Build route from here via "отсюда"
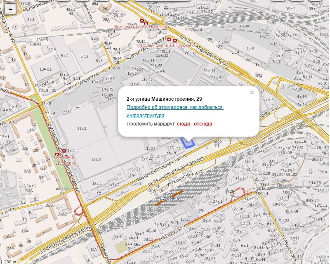This screenshot has width=330, height=265. [x=203, y=124]
